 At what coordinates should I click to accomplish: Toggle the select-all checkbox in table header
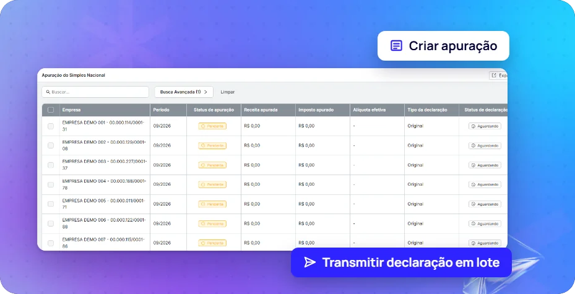(x=51, y=110)
